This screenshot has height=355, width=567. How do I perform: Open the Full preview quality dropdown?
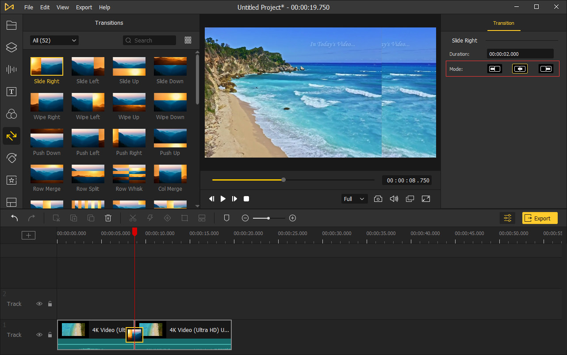355,199
